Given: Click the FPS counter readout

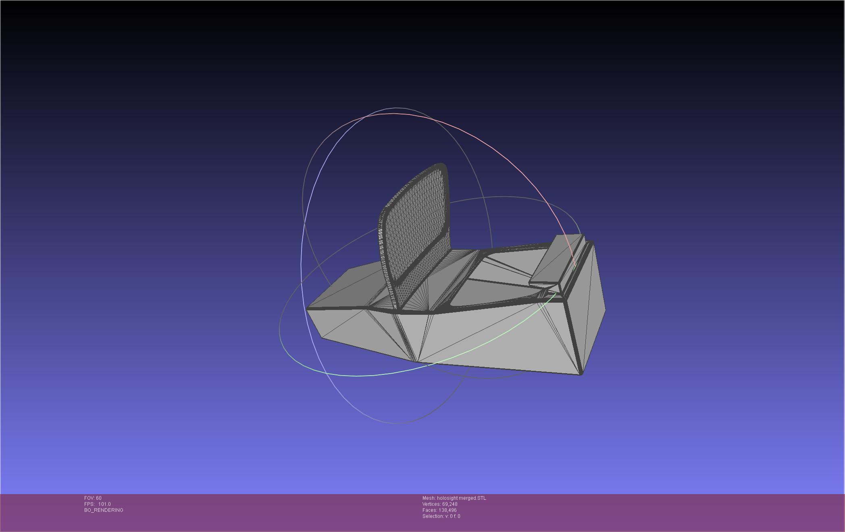Looking at the screenshot, I should pos(97,504).
